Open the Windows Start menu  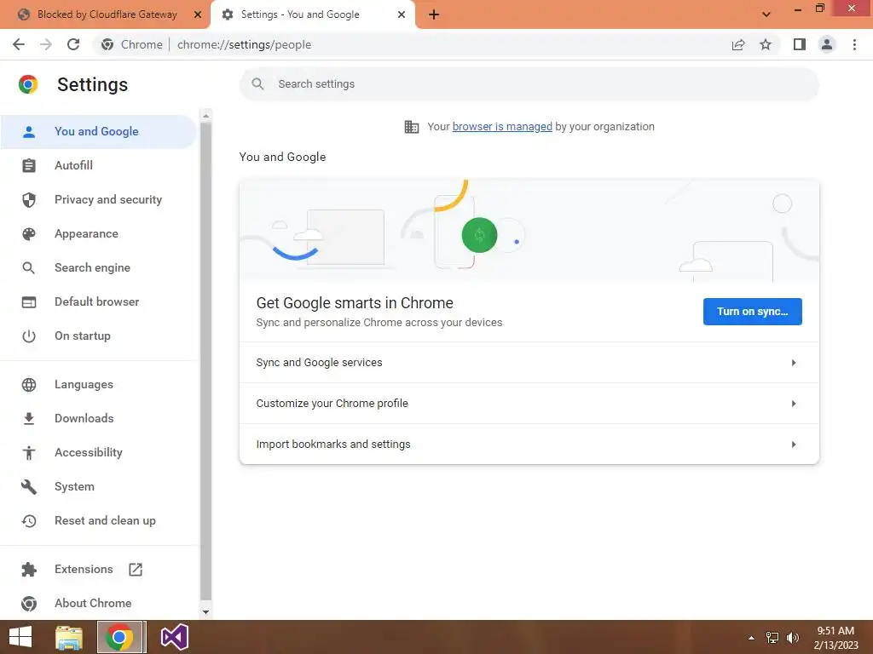click(x=20, y=637)
